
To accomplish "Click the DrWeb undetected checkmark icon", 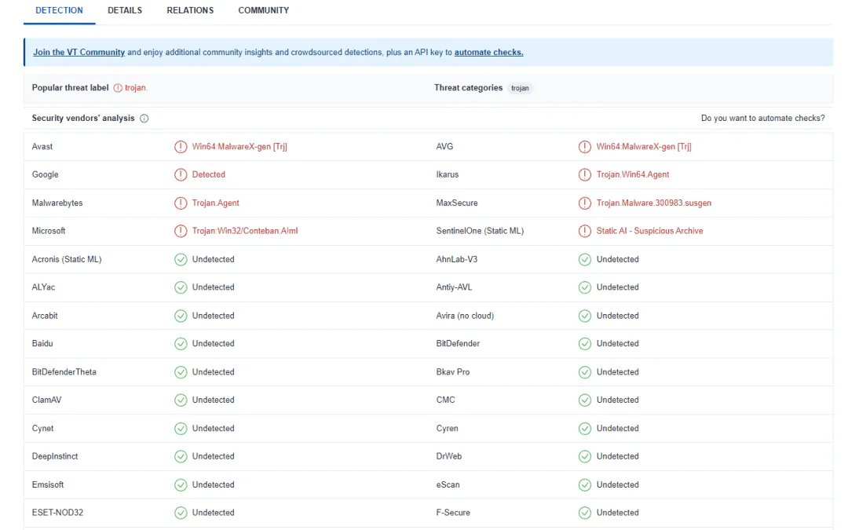I will tap(585, 456).
